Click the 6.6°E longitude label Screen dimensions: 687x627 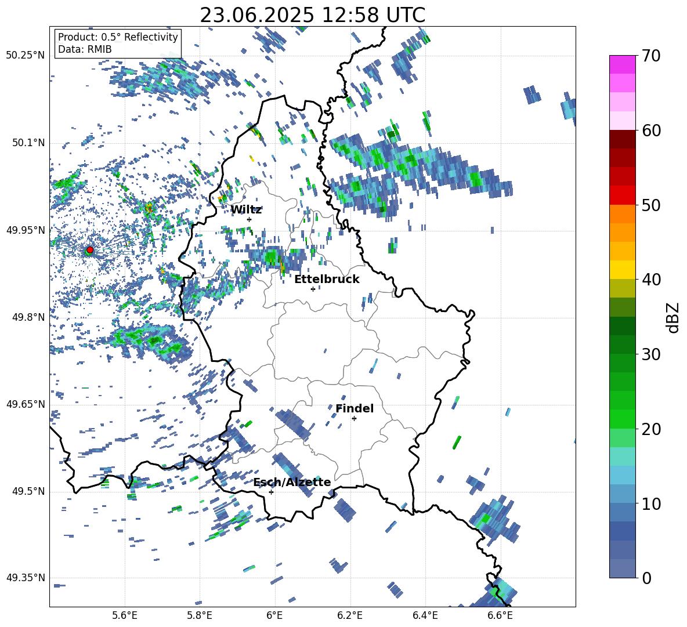500,615
